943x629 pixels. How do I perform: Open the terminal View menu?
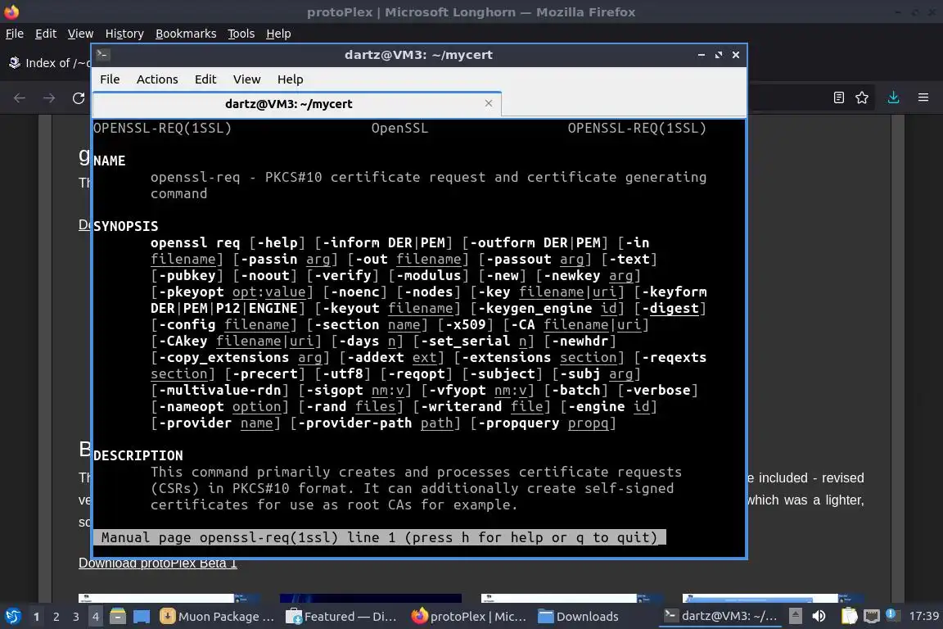tap(246, 79)
